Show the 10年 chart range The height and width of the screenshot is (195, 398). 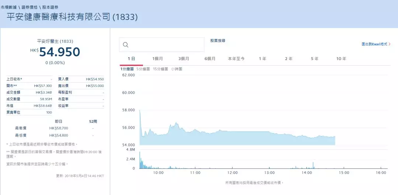coord(341,59)
